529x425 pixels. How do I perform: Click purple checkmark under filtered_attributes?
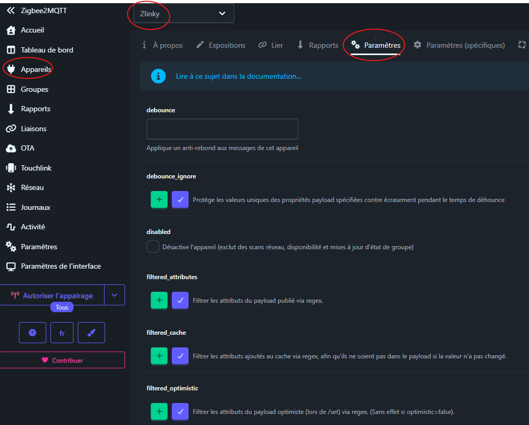click(x=180, y=301)
